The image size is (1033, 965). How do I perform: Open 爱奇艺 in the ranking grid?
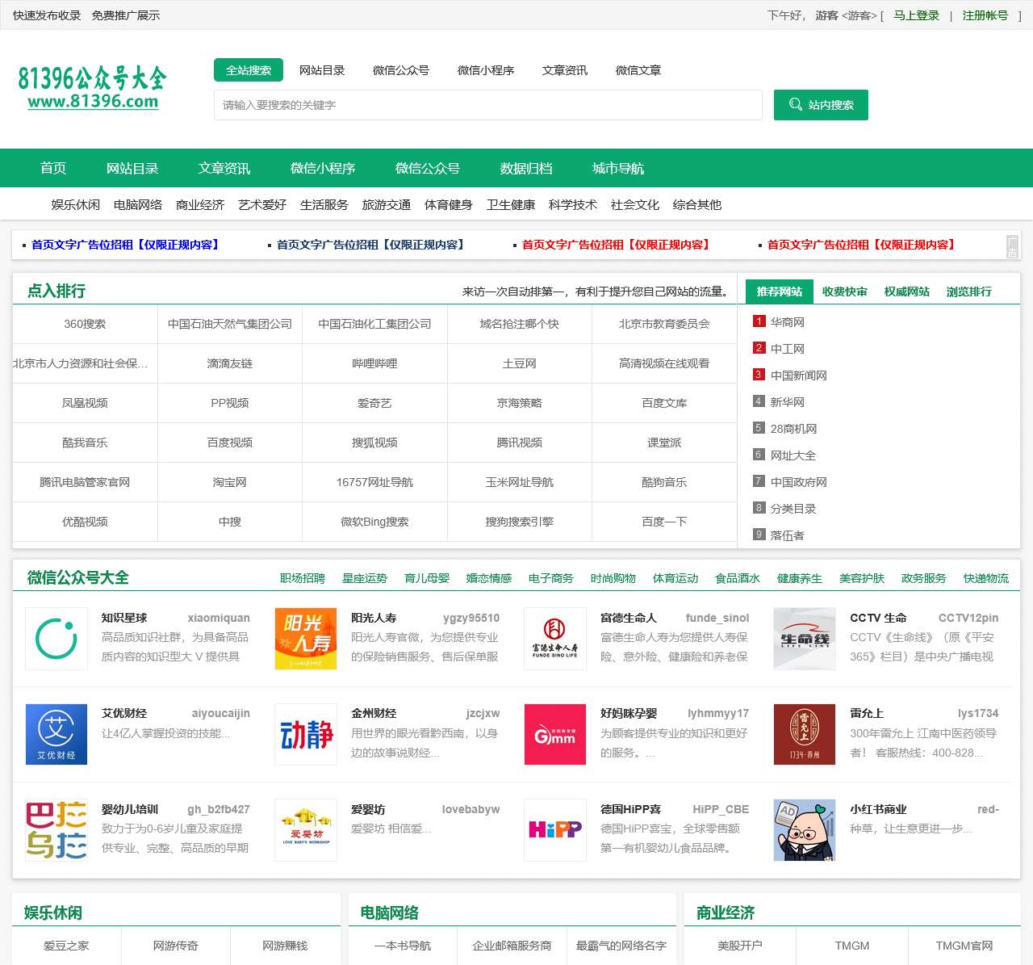(374, 403)
